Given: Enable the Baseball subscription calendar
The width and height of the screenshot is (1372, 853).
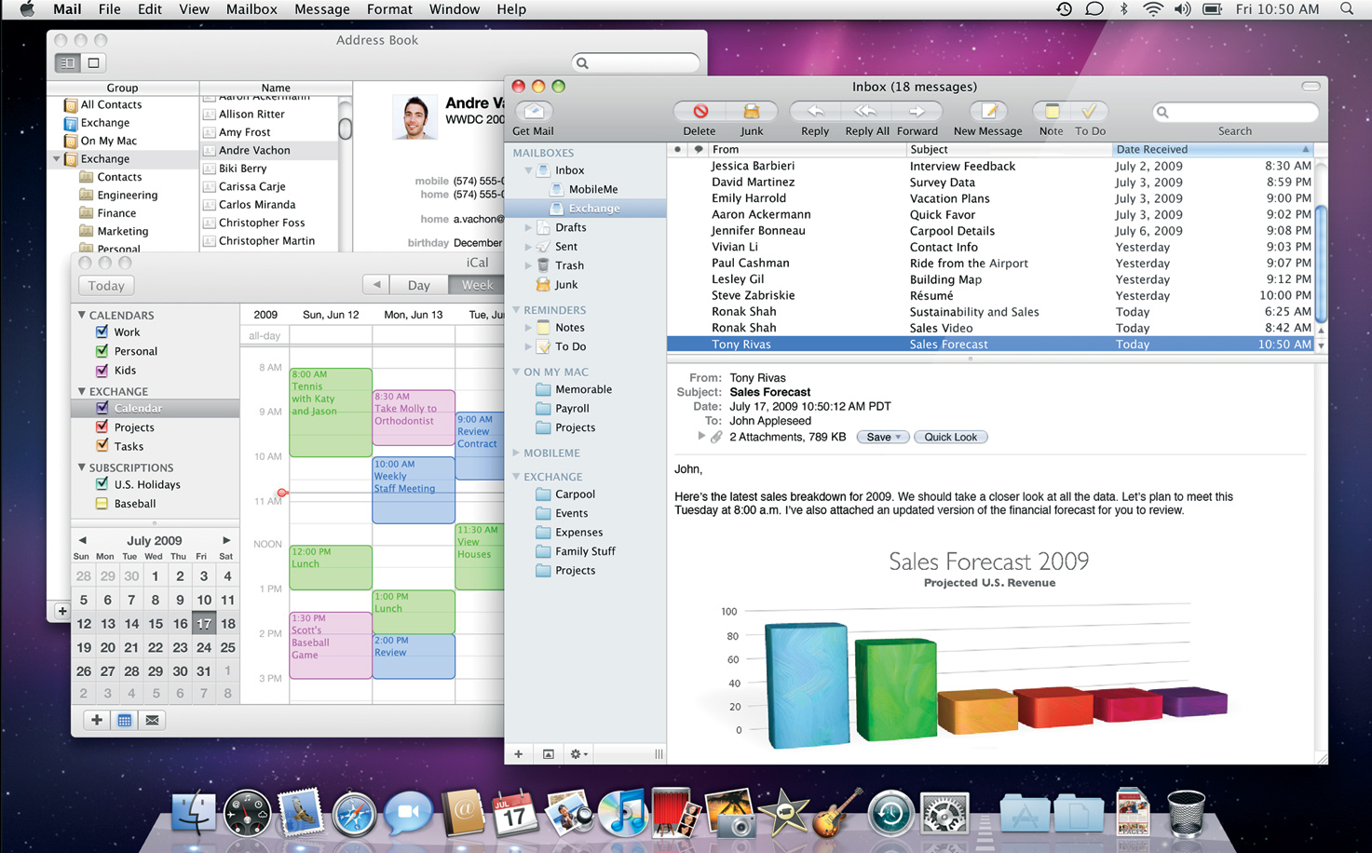Looking at the screenshot, I should click(102, 504).
